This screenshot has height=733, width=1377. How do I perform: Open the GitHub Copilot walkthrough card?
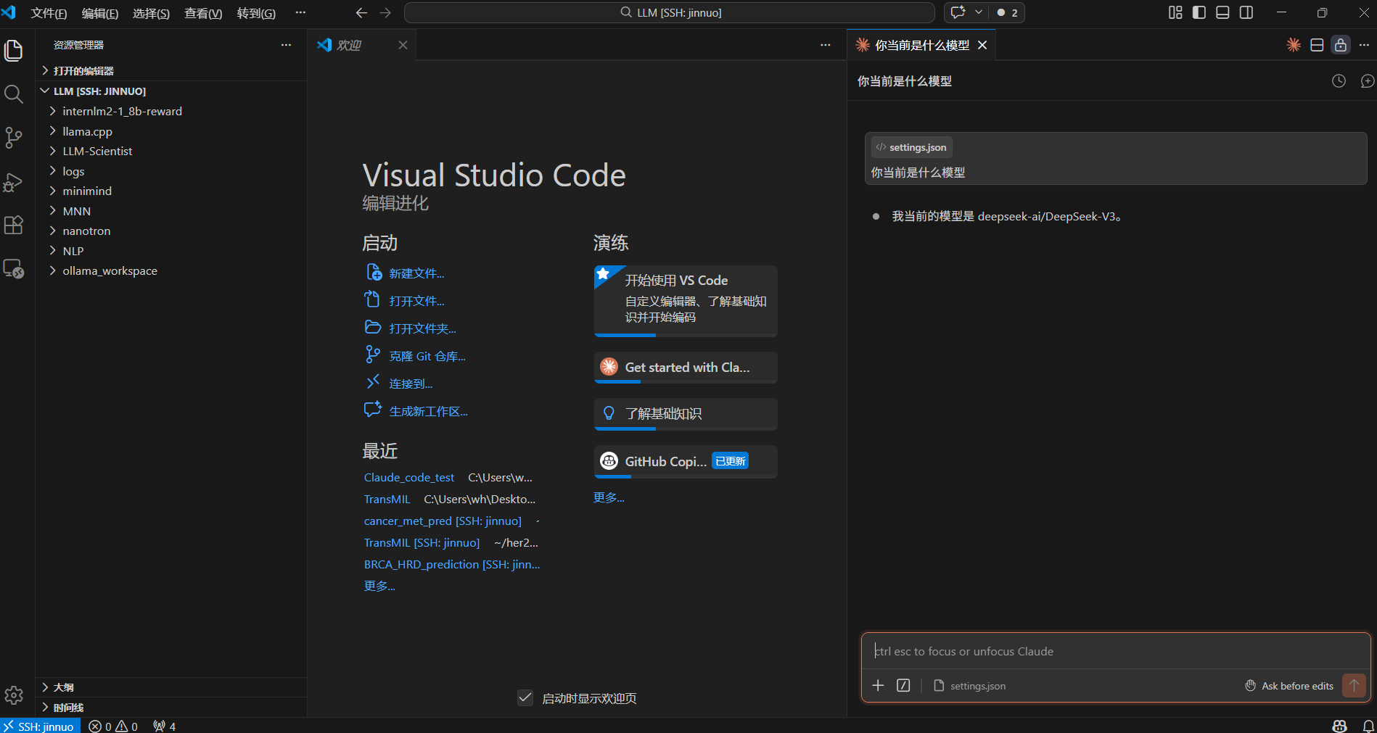[686, 462]
